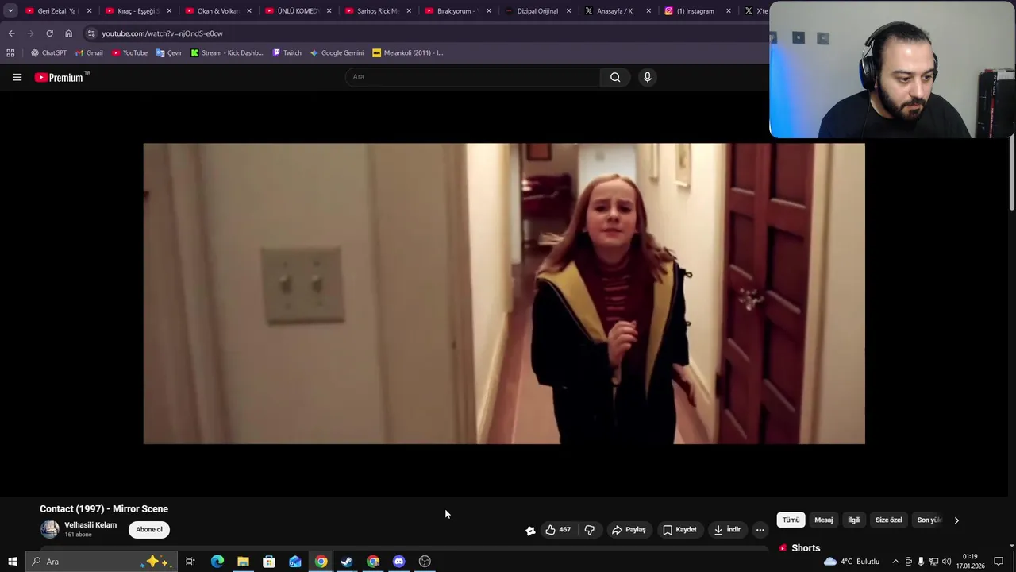Open the YouTube bookmark

click(x=129, y=52)
